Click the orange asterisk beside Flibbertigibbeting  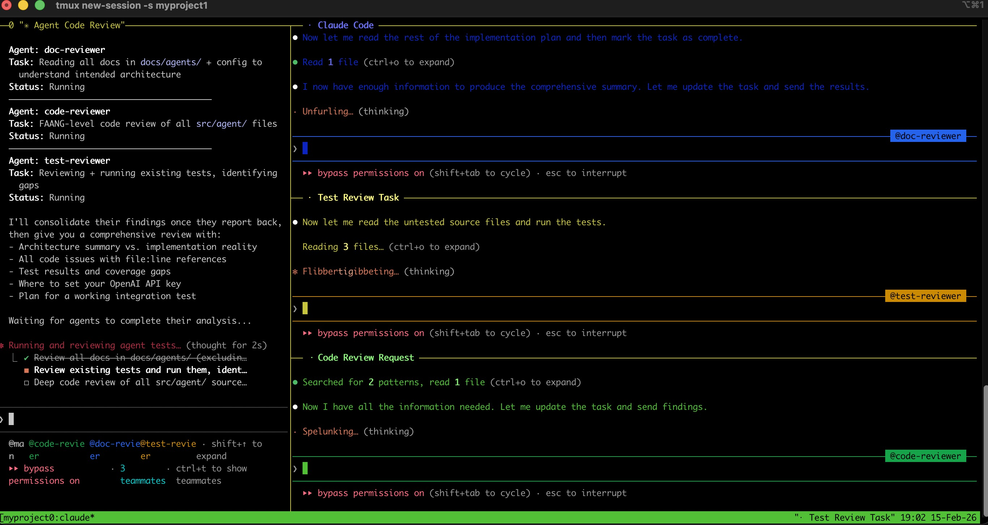295,272
